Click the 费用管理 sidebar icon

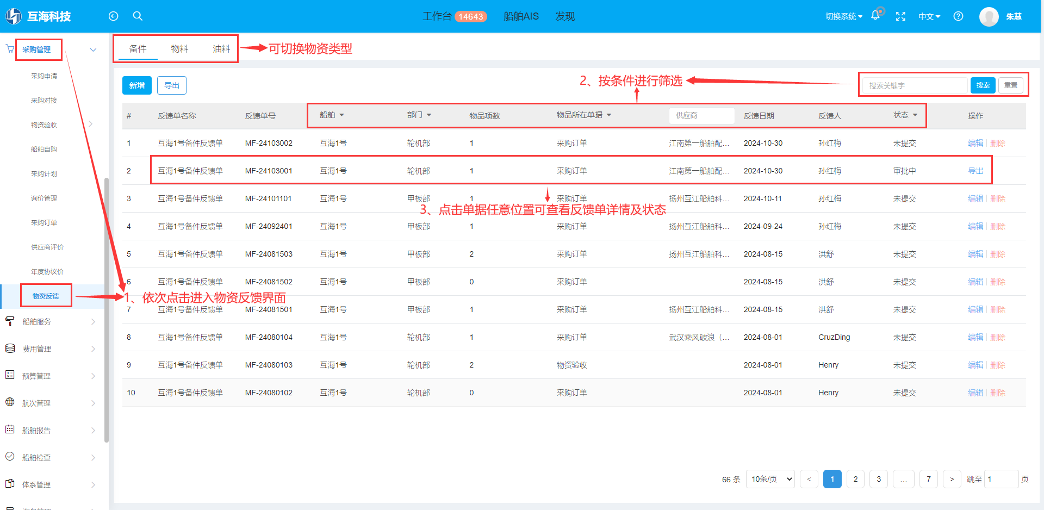click(10, 349)
